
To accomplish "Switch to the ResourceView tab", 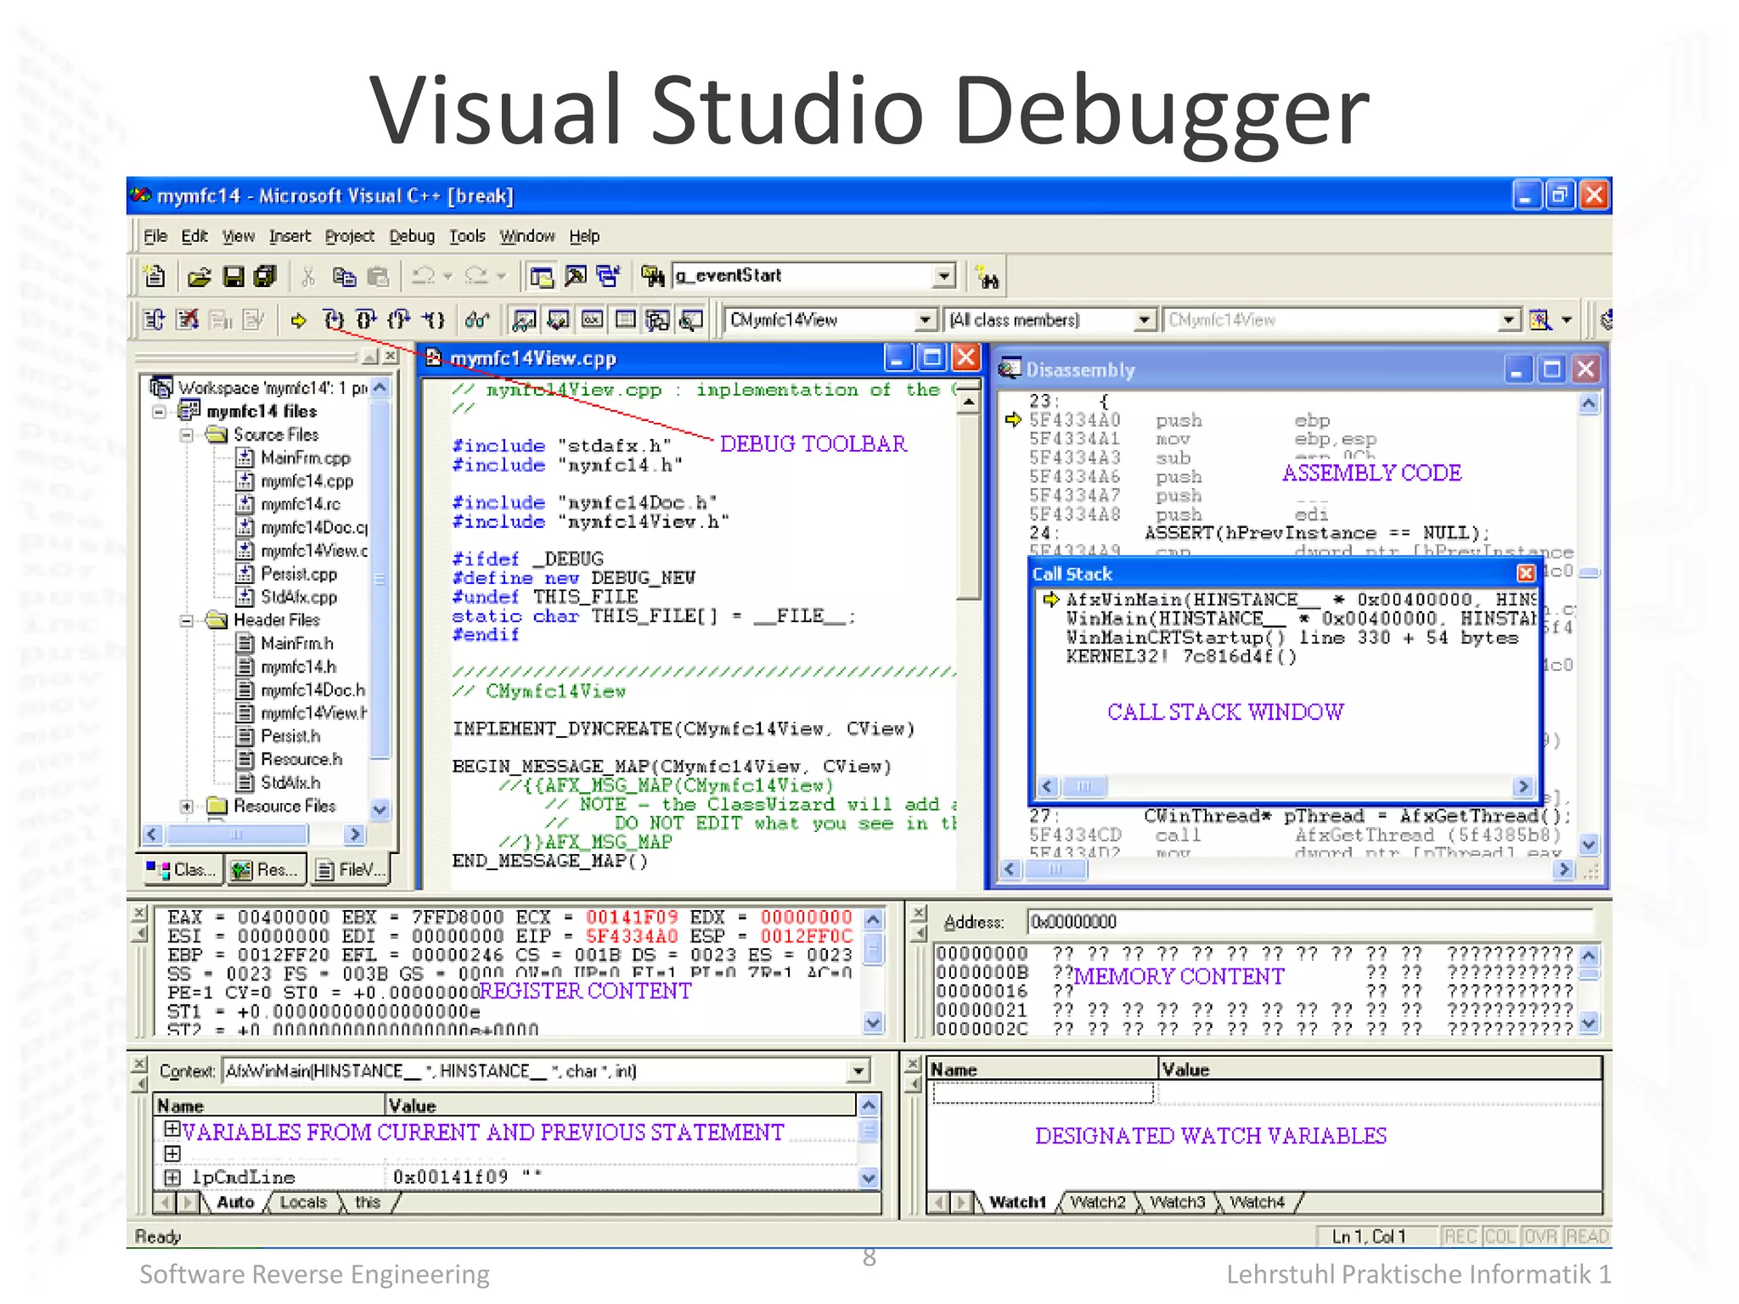I will point(266,869).
